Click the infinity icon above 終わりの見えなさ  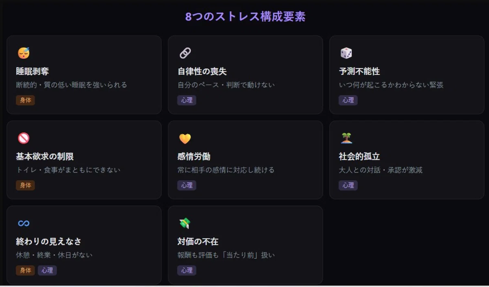pyautogui.click(x=24, y=223)
